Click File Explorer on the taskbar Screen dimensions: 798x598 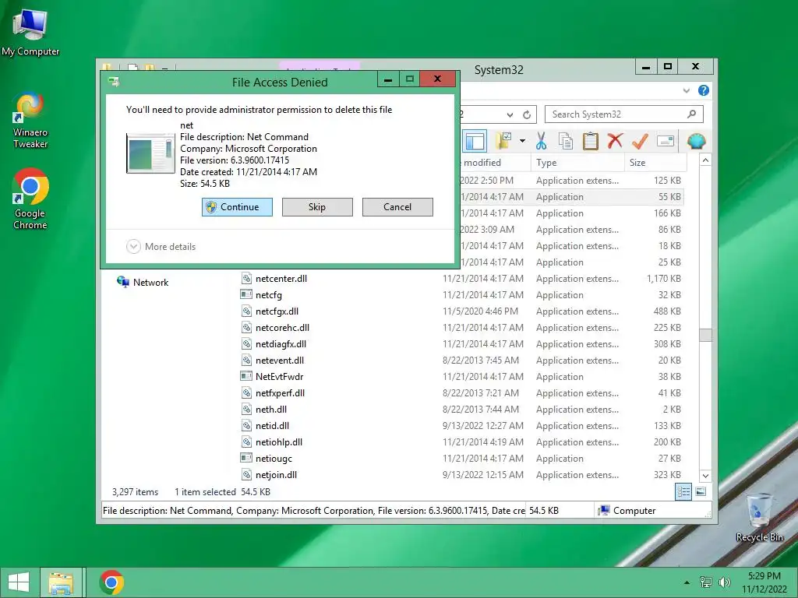pos(61,582)
